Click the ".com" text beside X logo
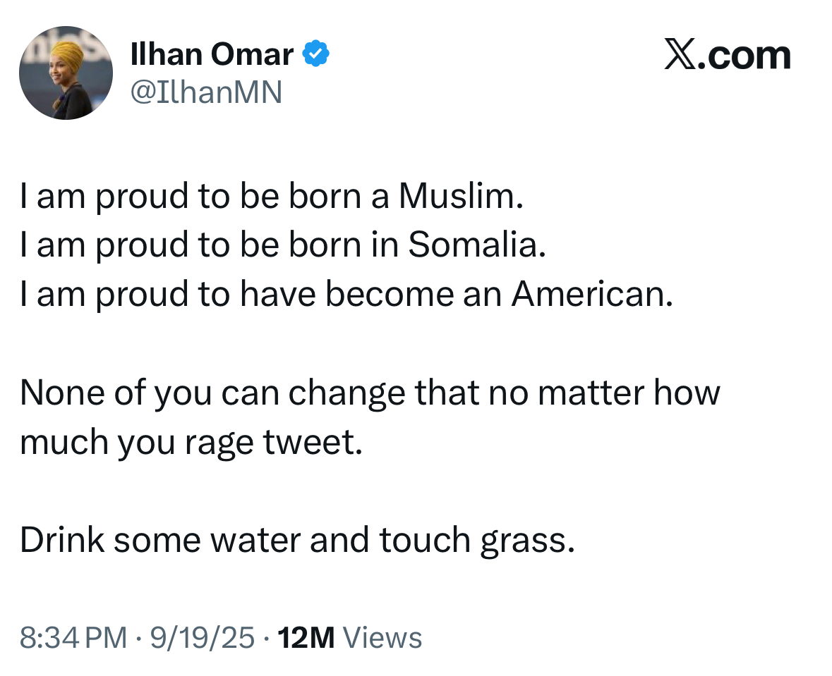 point(744,56)
